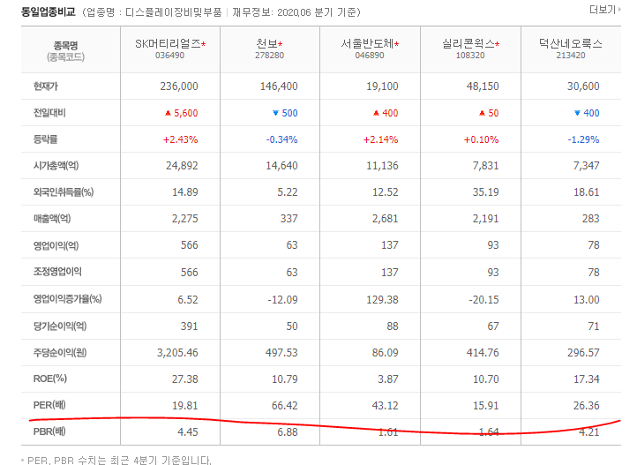Click the -0.34% change rate
This screenshot has height=465, width=637.
(282, 139)
